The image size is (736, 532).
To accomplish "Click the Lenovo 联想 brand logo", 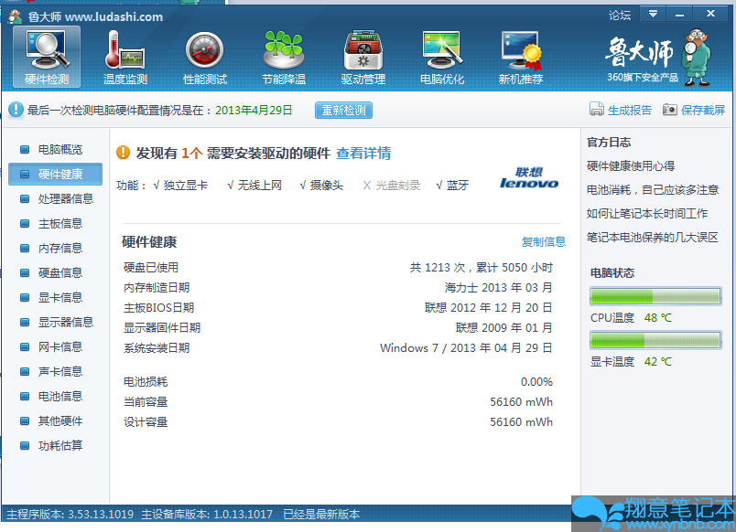I will click(x=529, y=178).
